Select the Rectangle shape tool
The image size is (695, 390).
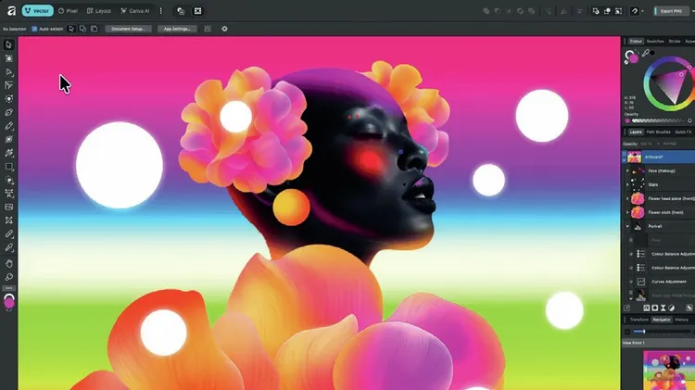[9, 167]
